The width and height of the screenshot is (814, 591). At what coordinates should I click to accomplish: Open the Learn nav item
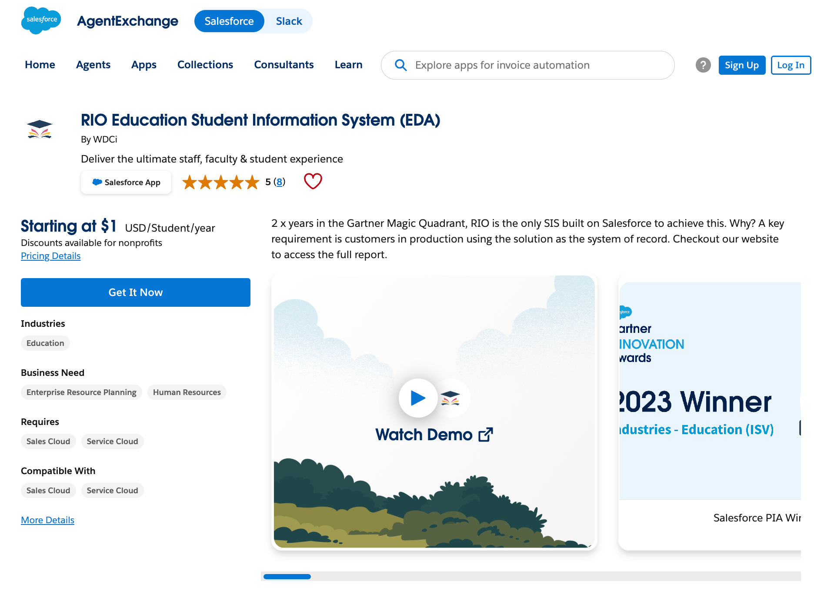click(349, 65)
